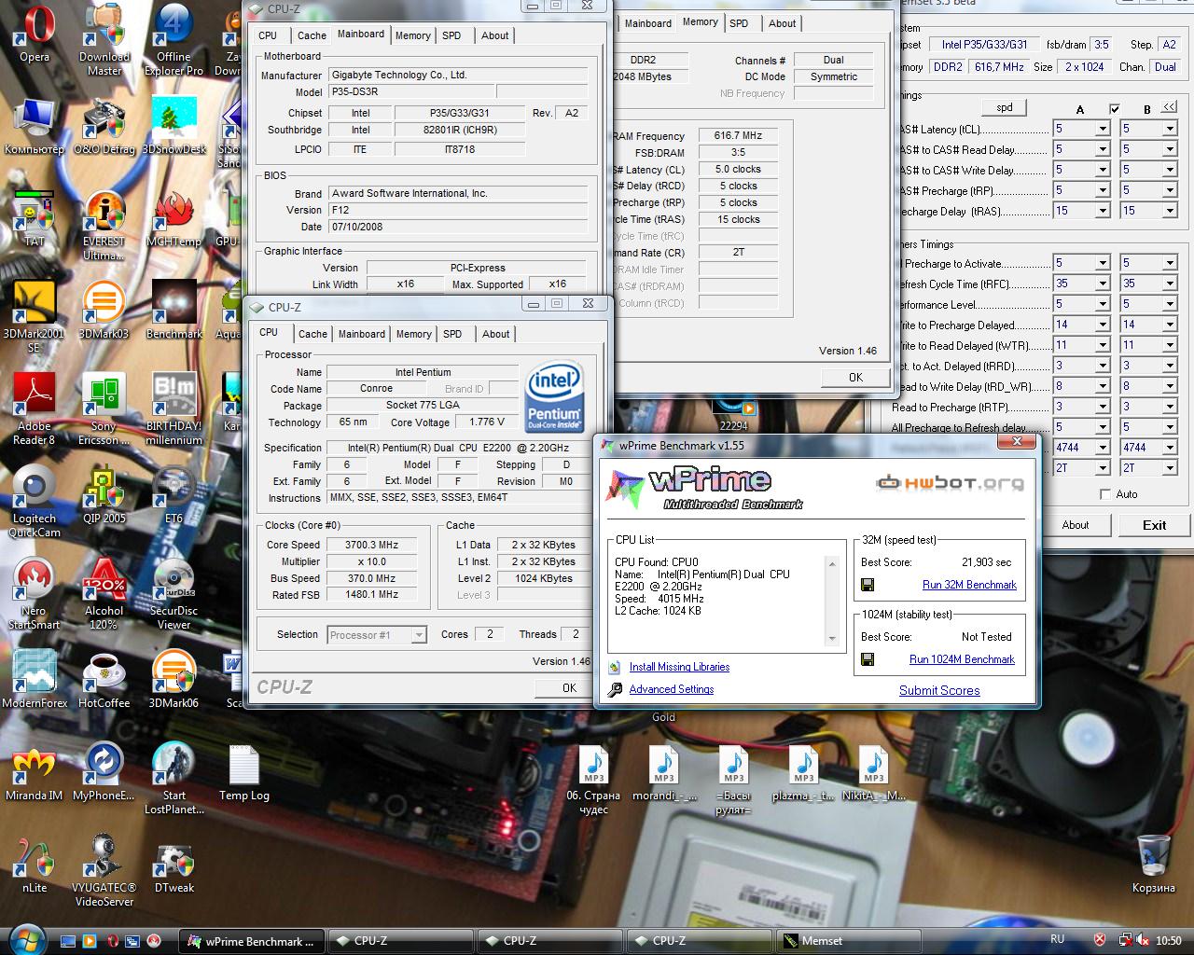The width and height of the screenshot is (1194, 955).
Task: Click the Submit Scores link in wPrime
Action: click(939, 690)
